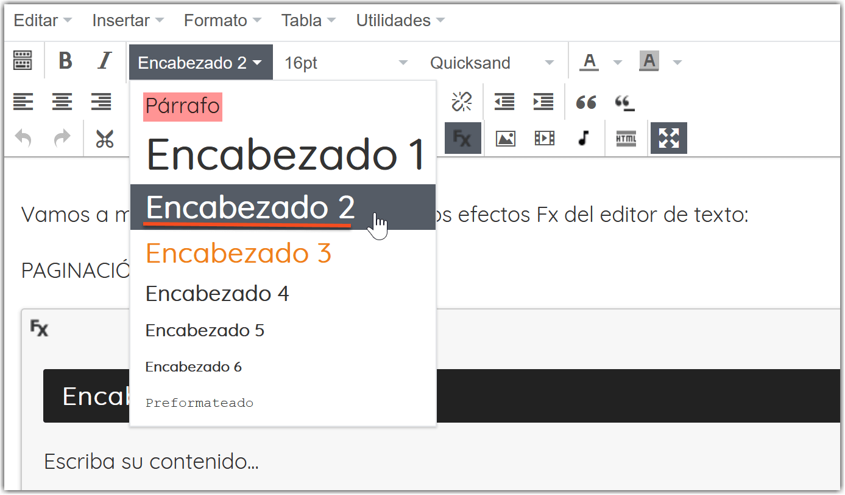The height and width of the screenshot is (495, 845).
Task: Insert a video with the media icon
Action: tap(544, 137)
